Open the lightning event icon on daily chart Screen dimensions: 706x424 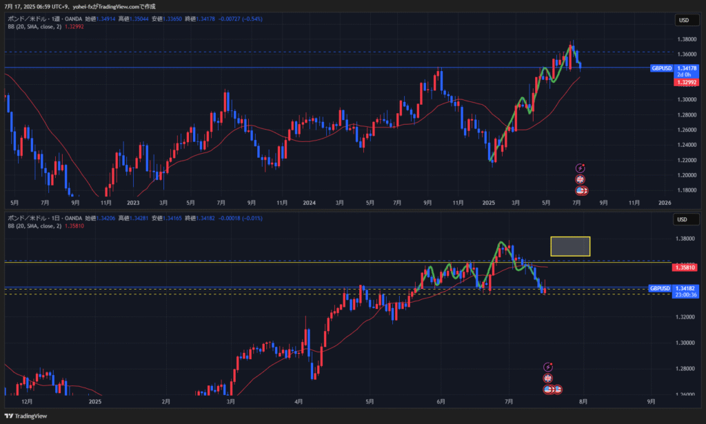(x=547, y=367)
